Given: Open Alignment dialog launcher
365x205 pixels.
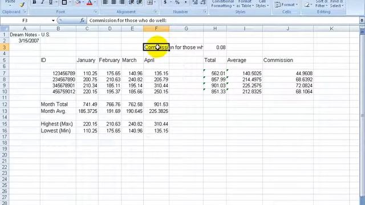Looking at the screenshot, I should pos(155,11).
